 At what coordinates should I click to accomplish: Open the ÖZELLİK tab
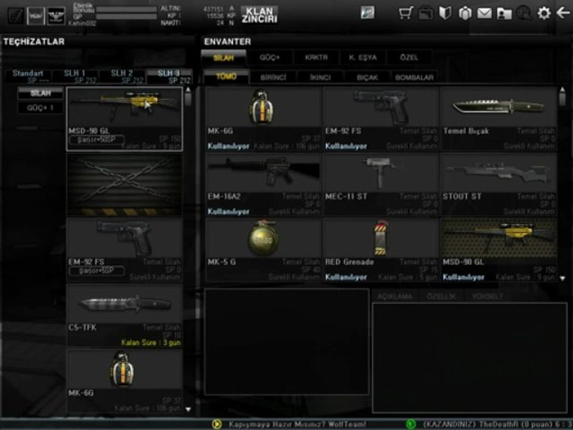point(441,296)
